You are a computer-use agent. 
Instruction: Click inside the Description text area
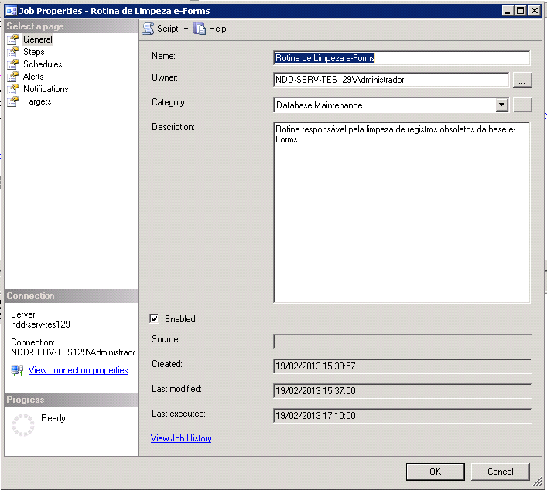402,217
